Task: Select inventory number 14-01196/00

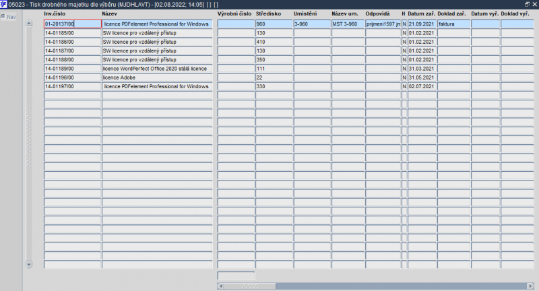Action: point(73,77)
